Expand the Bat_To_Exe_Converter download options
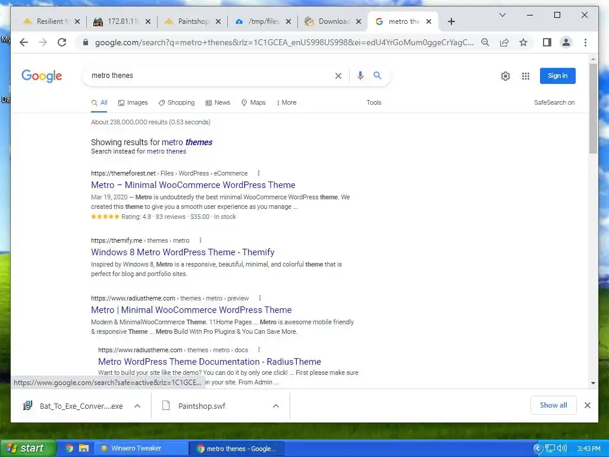This screenshot has height=457, width=609. 137,406
